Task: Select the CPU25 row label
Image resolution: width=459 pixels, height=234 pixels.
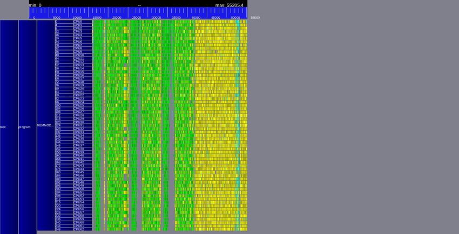Action: 83,105
